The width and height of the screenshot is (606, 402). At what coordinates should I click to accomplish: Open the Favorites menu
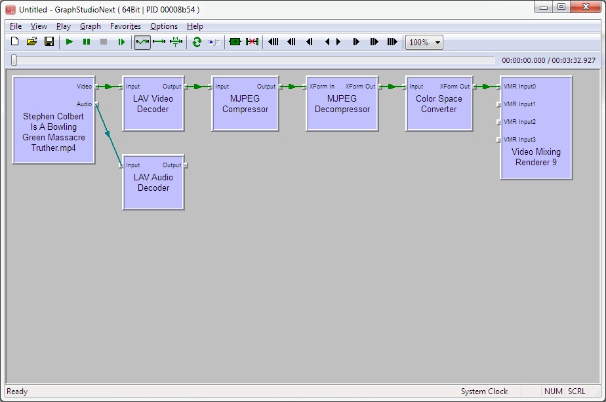pos(125,26)
